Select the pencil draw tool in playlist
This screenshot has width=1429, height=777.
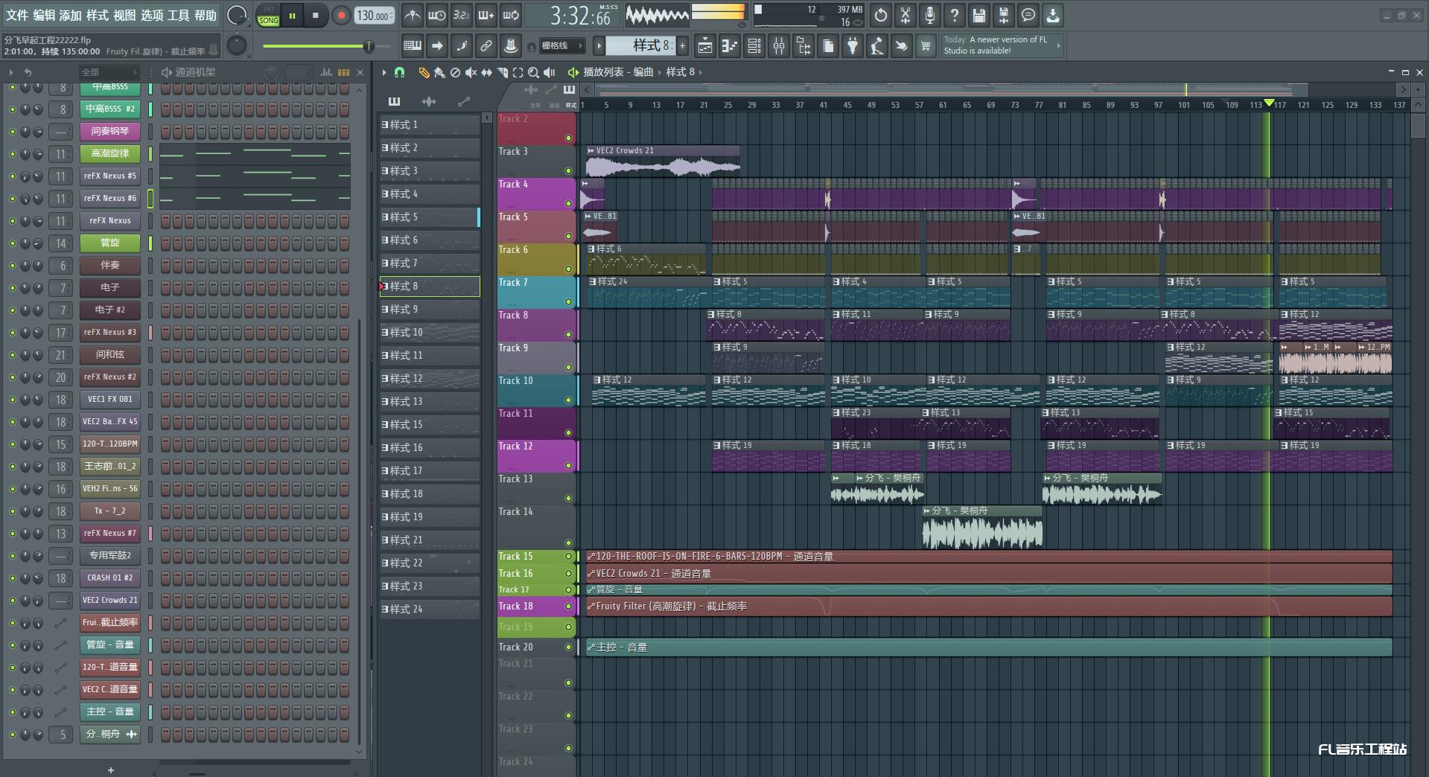point(424,72)
